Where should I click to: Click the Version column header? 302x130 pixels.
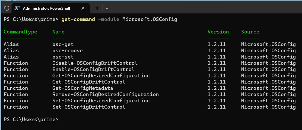click(x=218, y=32)
